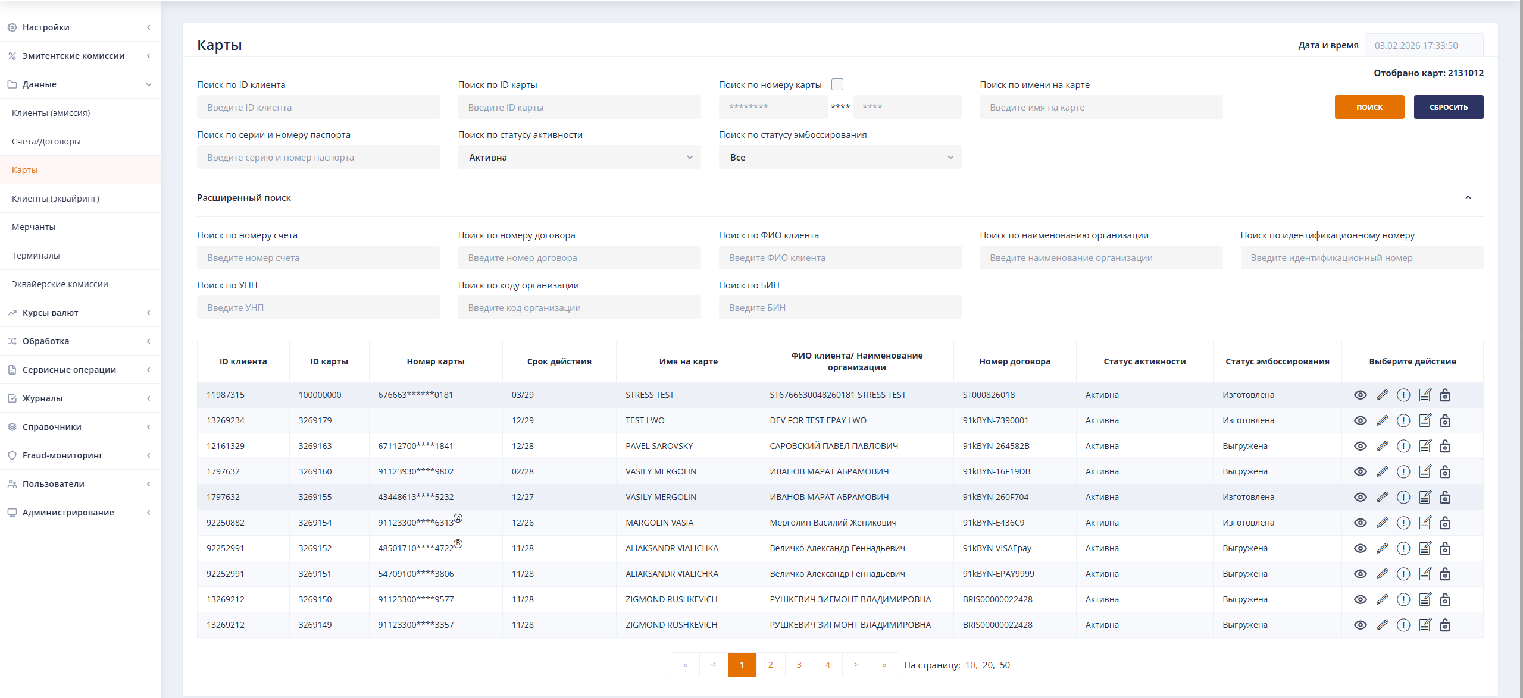Image resolution: width=1523 pixels, height=698 pixels.
Task: Open Счета/Договоры in the sidebar
Action: [46, 142]
